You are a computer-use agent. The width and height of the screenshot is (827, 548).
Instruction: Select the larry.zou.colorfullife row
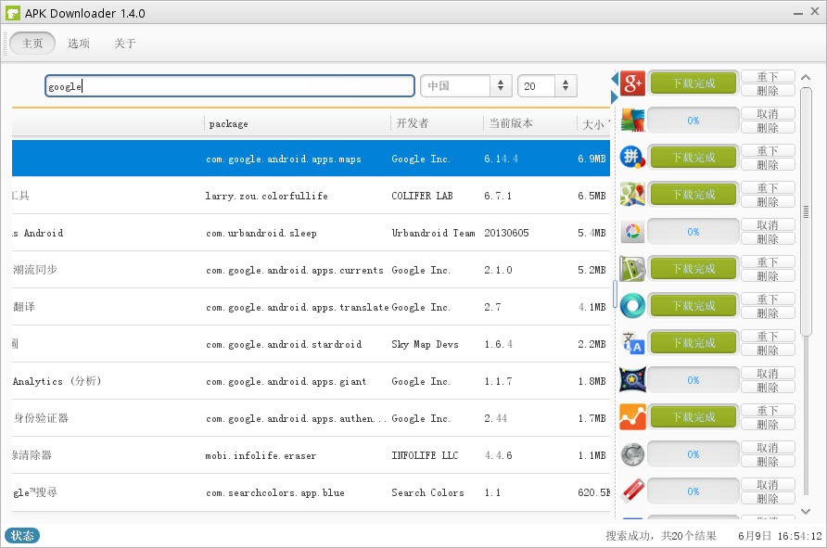click(311, 196)
